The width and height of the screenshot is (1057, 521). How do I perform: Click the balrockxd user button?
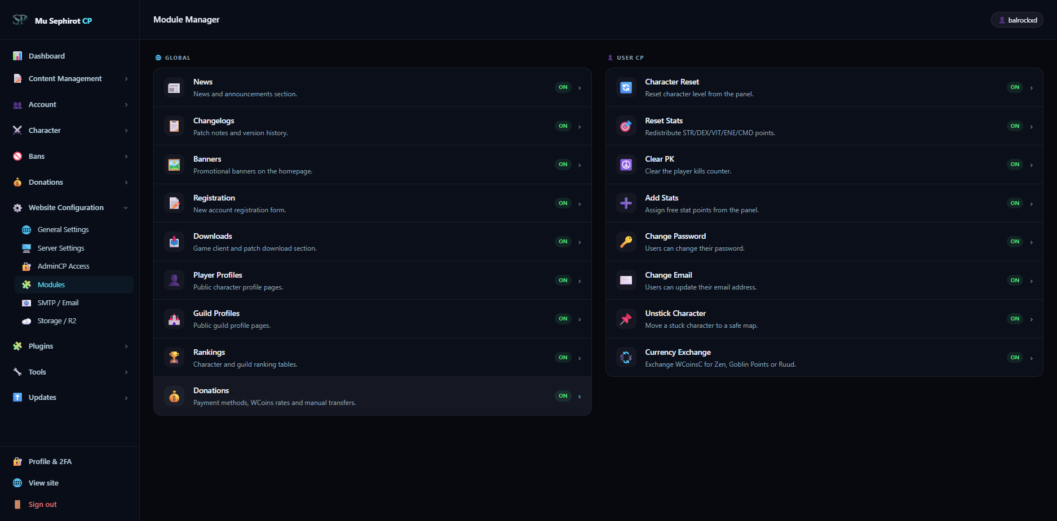click(1017, 20)
